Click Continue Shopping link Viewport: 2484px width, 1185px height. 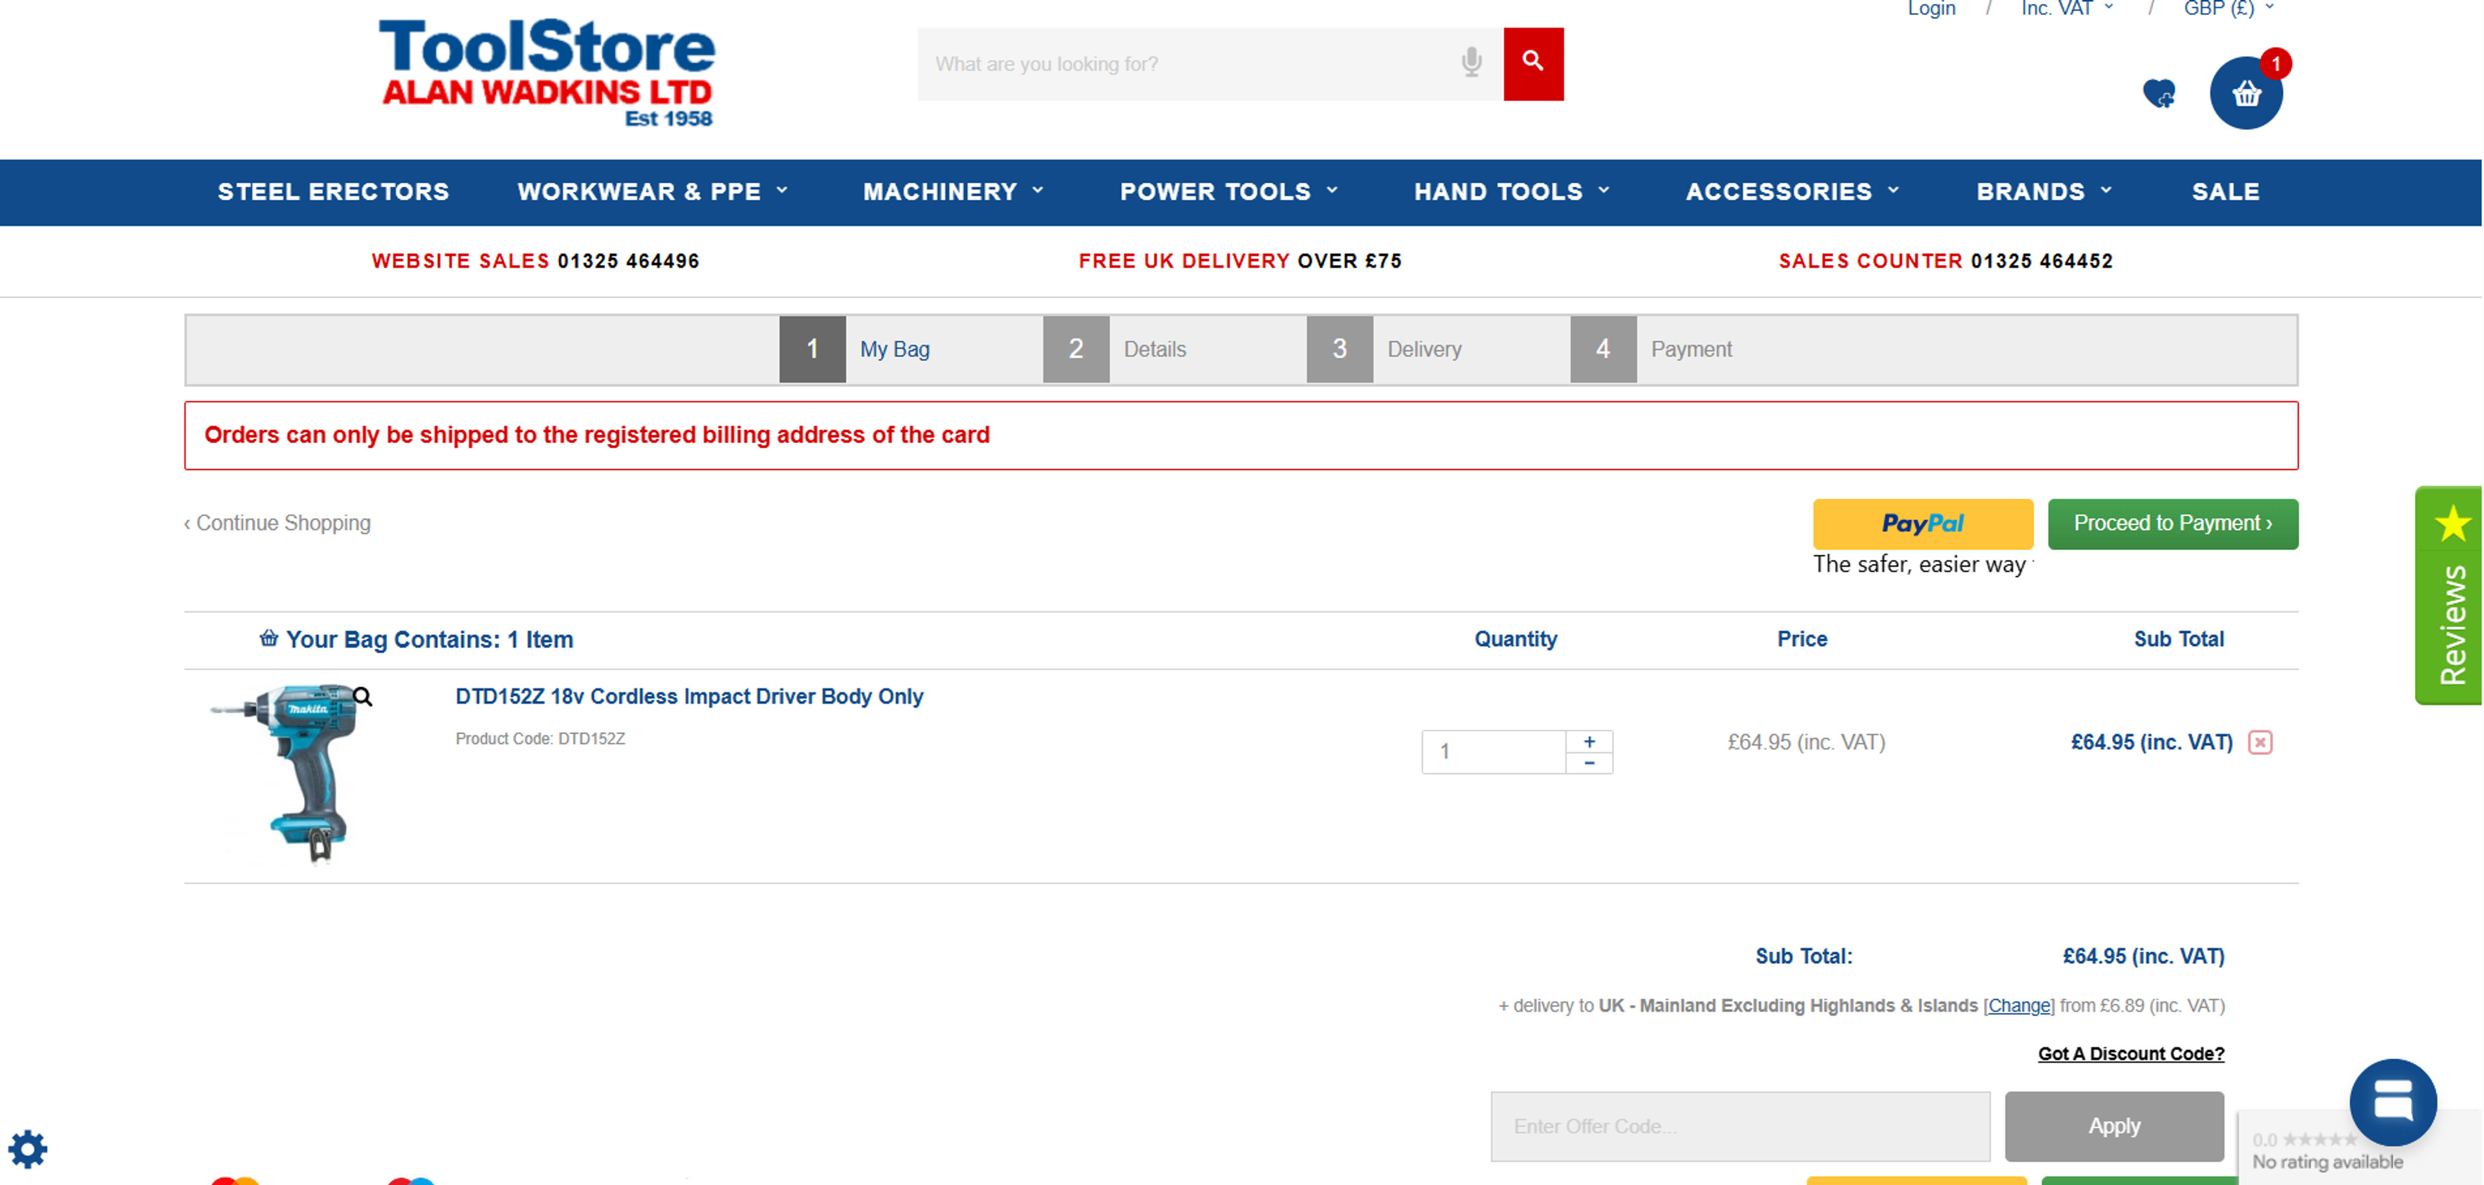[277, 523]
